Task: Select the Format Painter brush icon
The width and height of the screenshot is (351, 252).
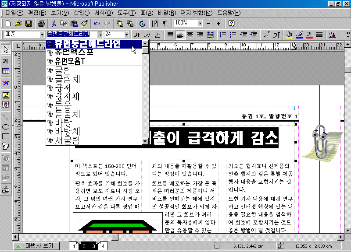Action: (x=84, y=24)
